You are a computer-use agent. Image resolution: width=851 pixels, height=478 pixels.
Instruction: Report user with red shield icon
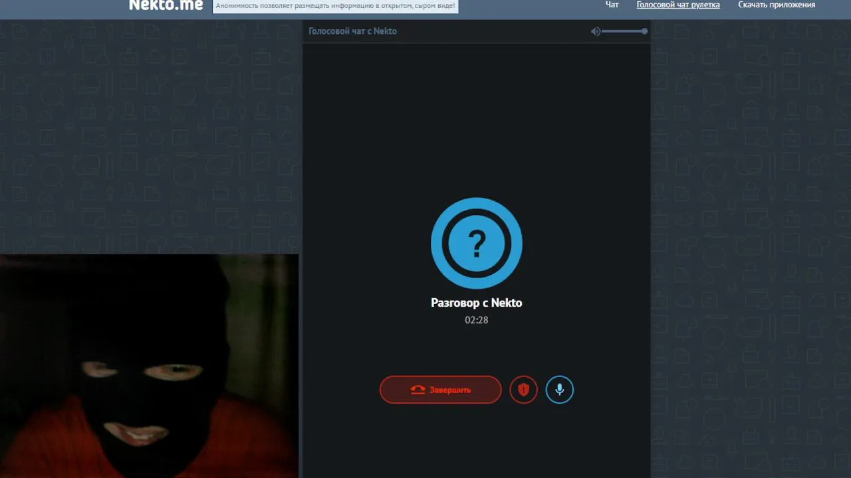(x=523, y=390)
